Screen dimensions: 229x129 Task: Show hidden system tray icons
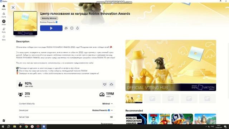pos(206,126)
